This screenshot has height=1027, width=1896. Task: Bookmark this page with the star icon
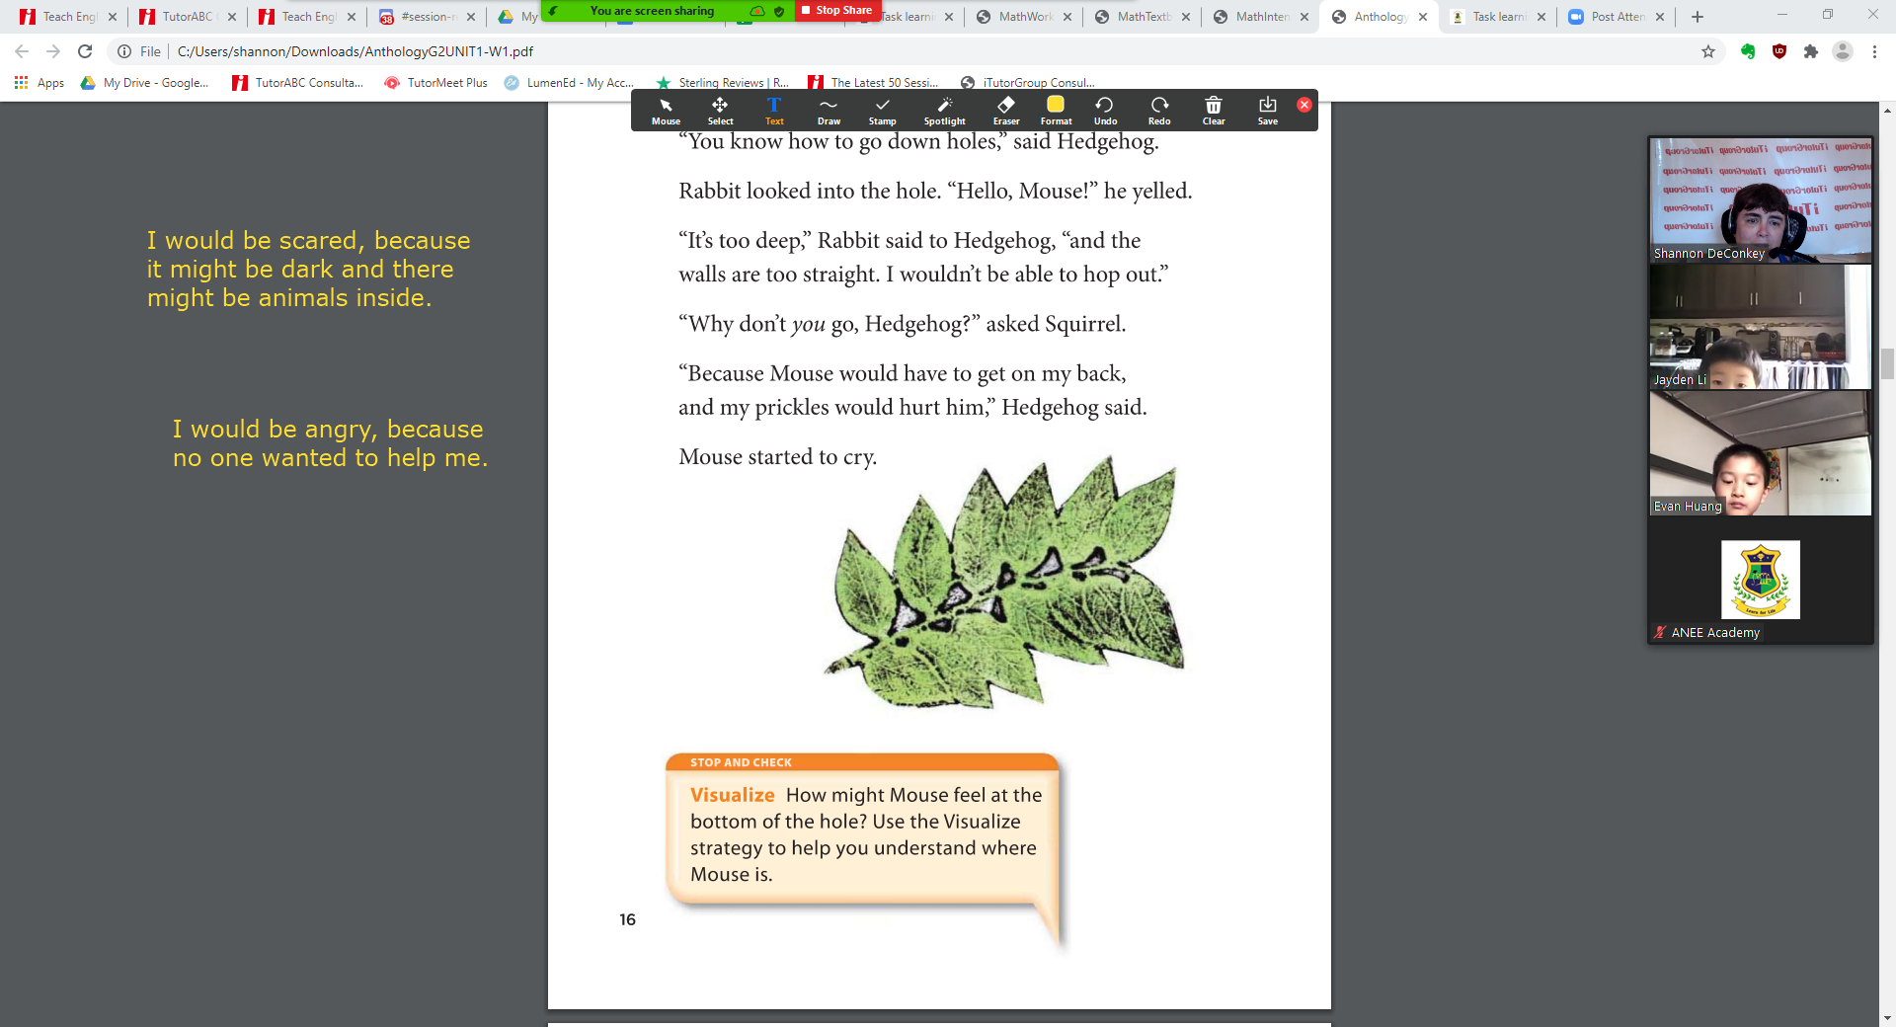[x=1708, y=51]
